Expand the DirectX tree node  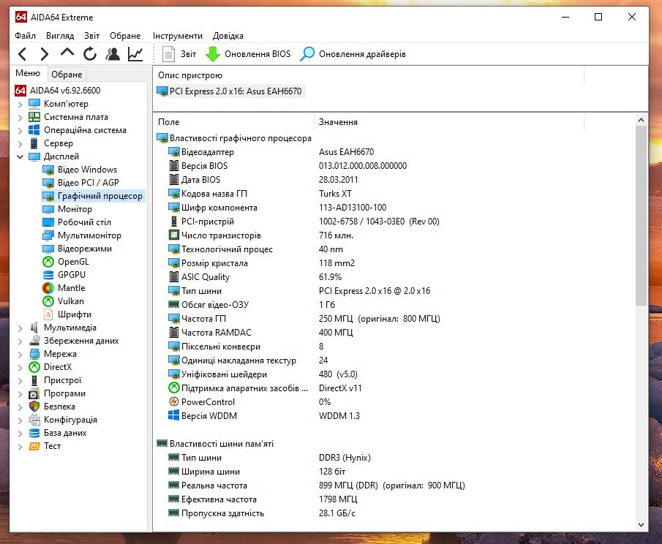(x=20, y=368)
